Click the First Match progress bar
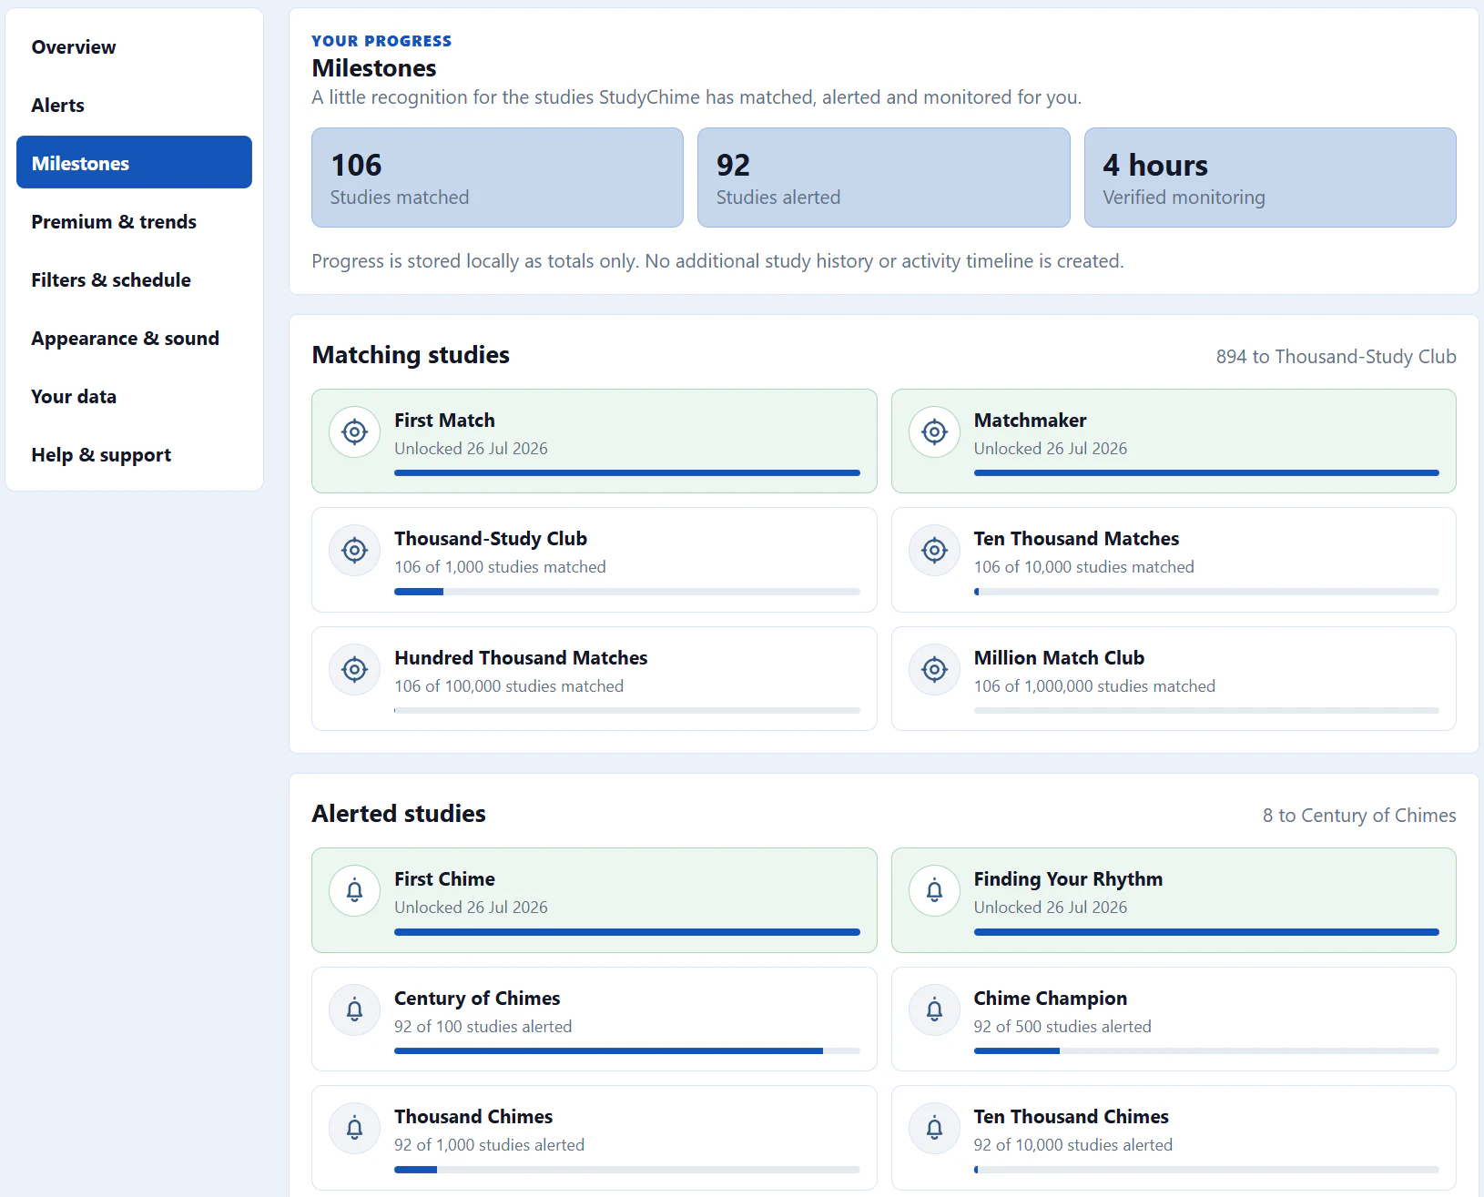This screenshot has width=1484, height=1197. [x=627, y=472]
